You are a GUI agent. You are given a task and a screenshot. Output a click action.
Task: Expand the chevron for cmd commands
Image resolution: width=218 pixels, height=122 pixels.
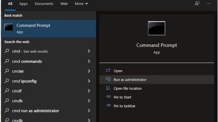pyautogui.click(x=89, y=61)
